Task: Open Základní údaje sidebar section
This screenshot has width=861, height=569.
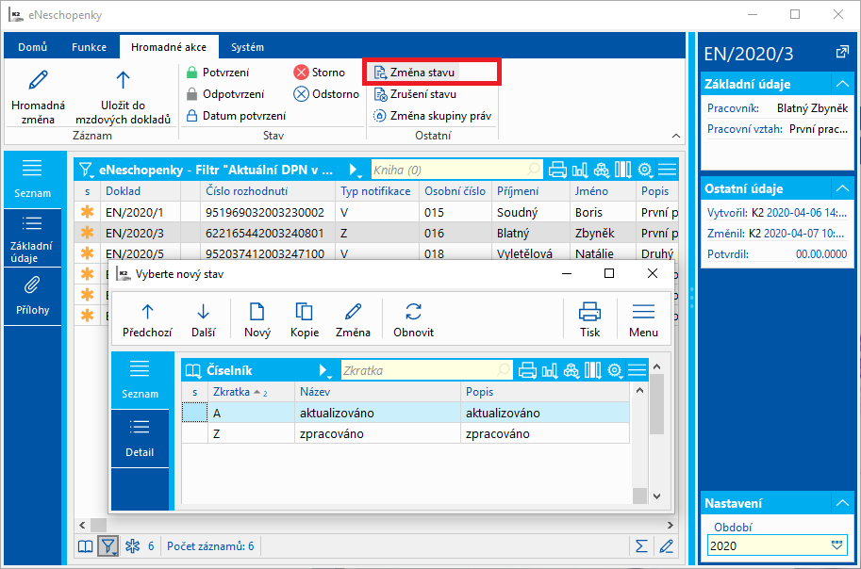Action: (x=32, y=238)
